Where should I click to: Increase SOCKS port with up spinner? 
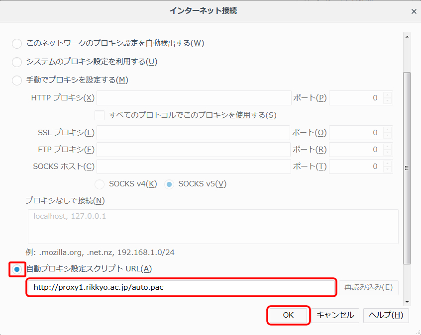pos(388,163)
